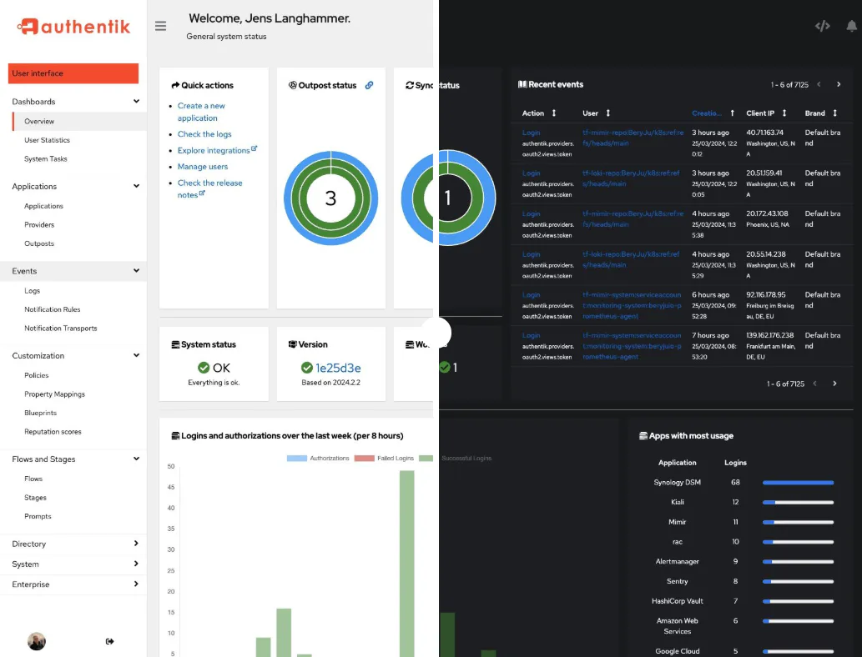The width and height of the screenshot is (862, 657).
Task: Go to next page of recent events
Action: point(839,84)
